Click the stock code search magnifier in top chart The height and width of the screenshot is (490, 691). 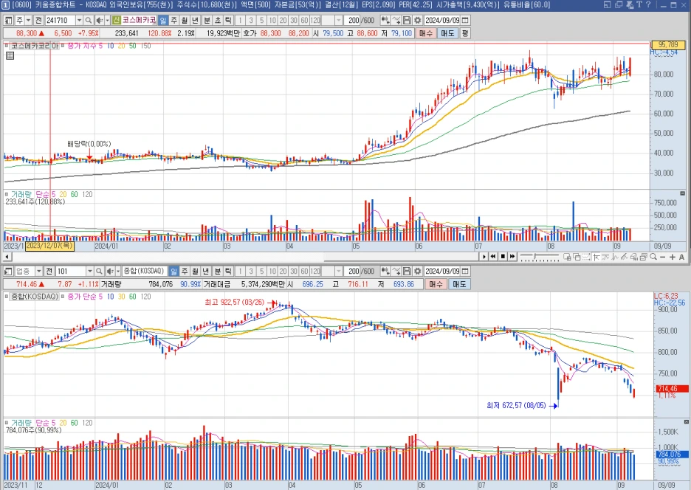[88, 20]
